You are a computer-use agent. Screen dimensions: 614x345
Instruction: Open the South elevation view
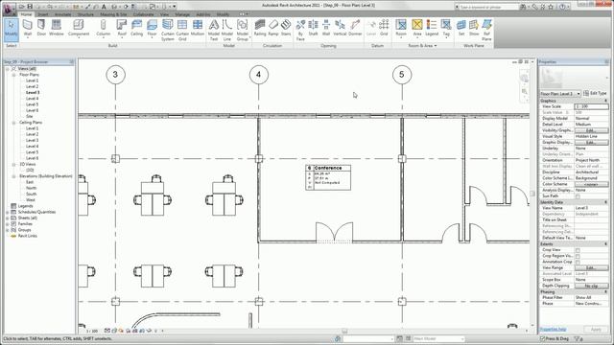point(32,194)
